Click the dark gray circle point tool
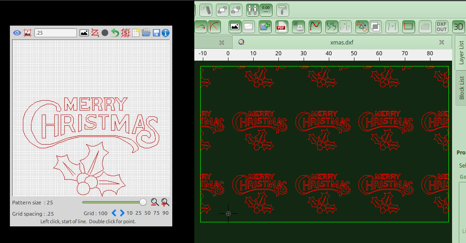 (x=105, y=33)
